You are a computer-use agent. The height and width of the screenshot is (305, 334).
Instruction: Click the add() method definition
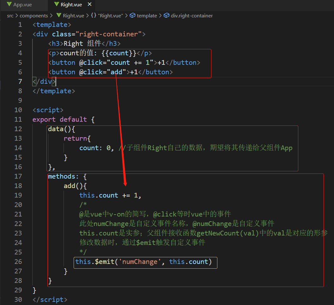click(x=75, y=186)
